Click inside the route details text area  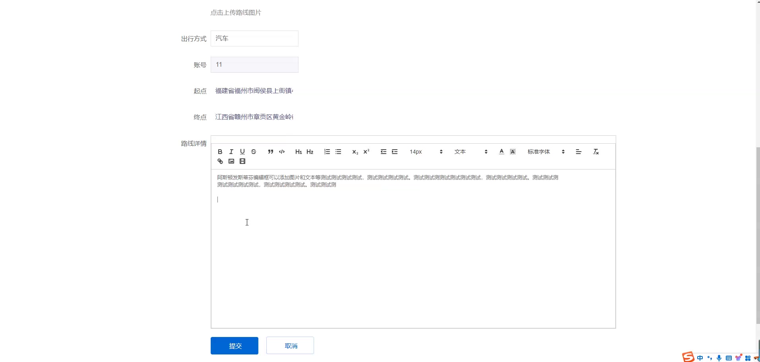(x=413, y=249)
